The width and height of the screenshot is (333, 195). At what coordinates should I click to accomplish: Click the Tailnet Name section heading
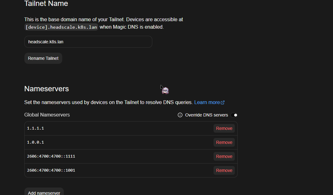point(46,4)
